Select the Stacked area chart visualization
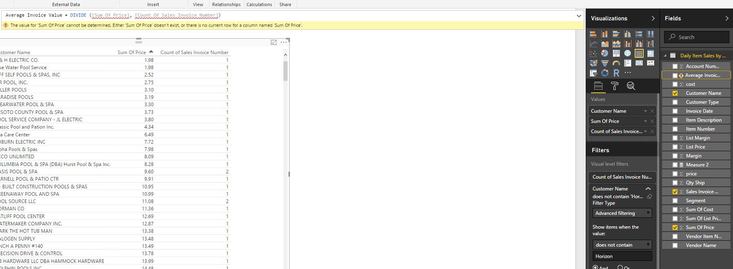 pyautogui.click(x=616, y=44)
